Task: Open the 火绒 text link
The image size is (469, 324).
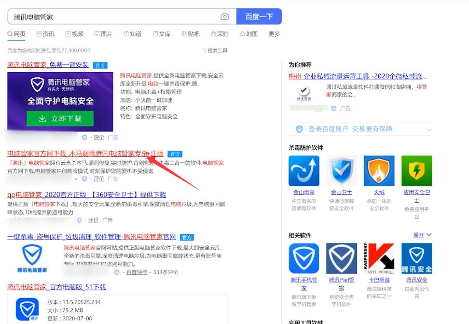Action: [379, 192]
